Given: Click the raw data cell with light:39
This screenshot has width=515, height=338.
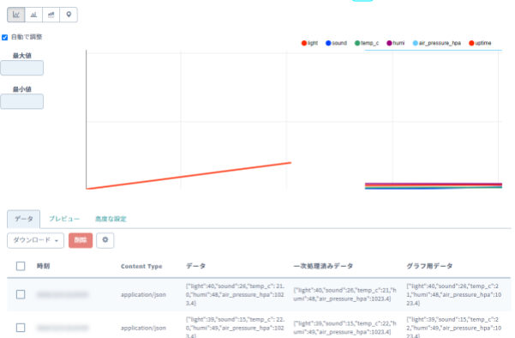Looking at the screenshot, I should point(235,328).
